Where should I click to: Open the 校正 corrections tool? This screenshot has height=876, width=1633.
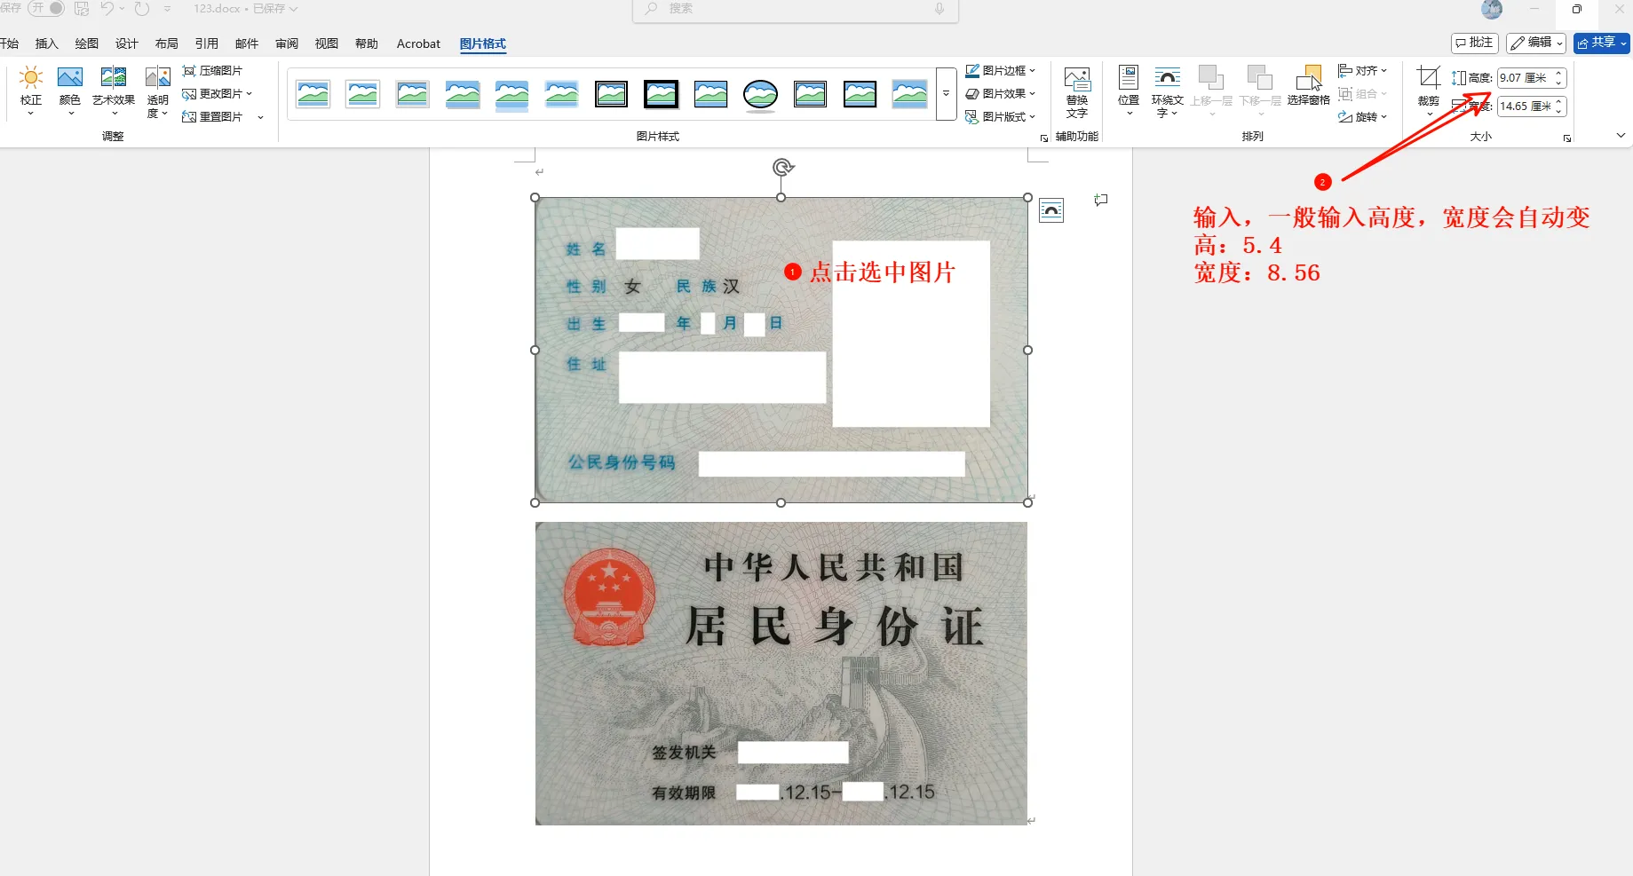31,89
